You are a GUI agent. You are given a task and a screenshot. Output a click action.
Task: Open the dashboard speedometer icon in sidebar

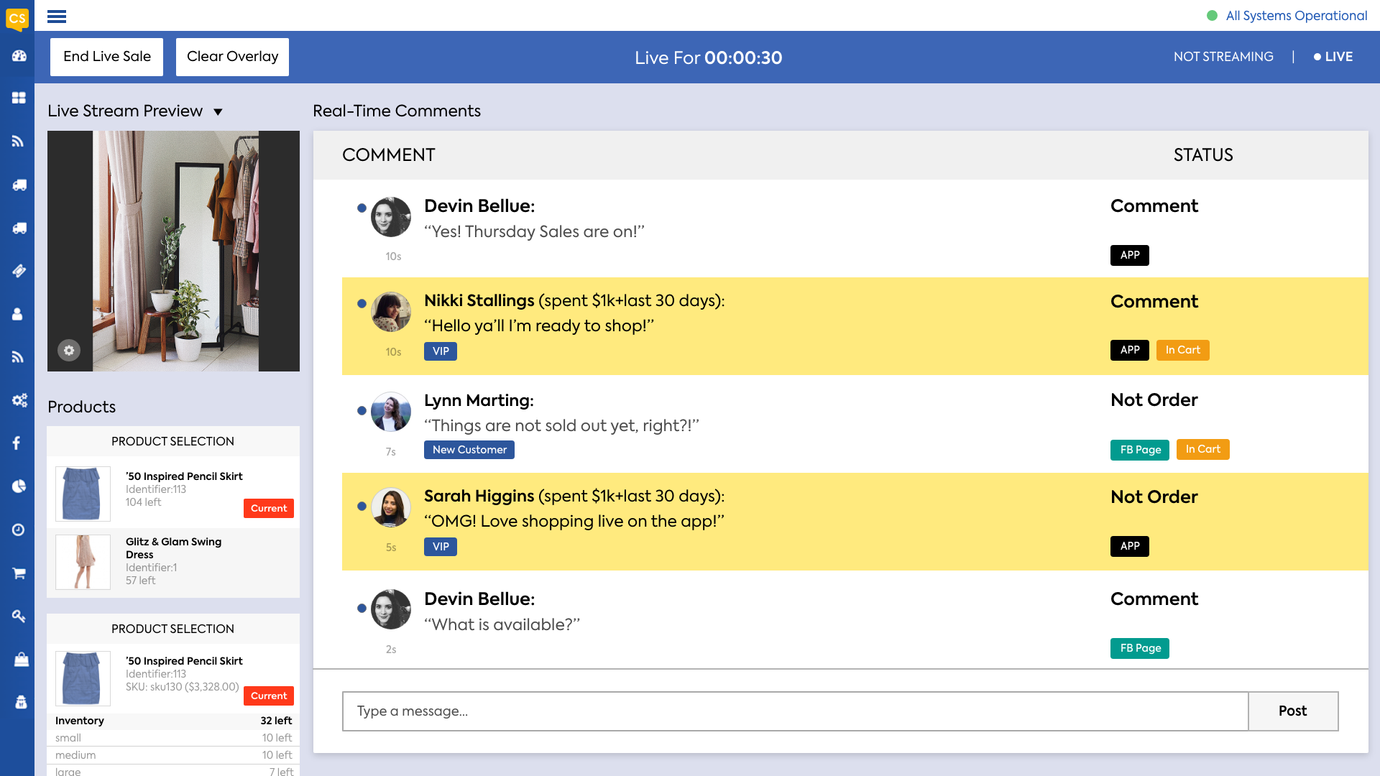pos(18,56)
